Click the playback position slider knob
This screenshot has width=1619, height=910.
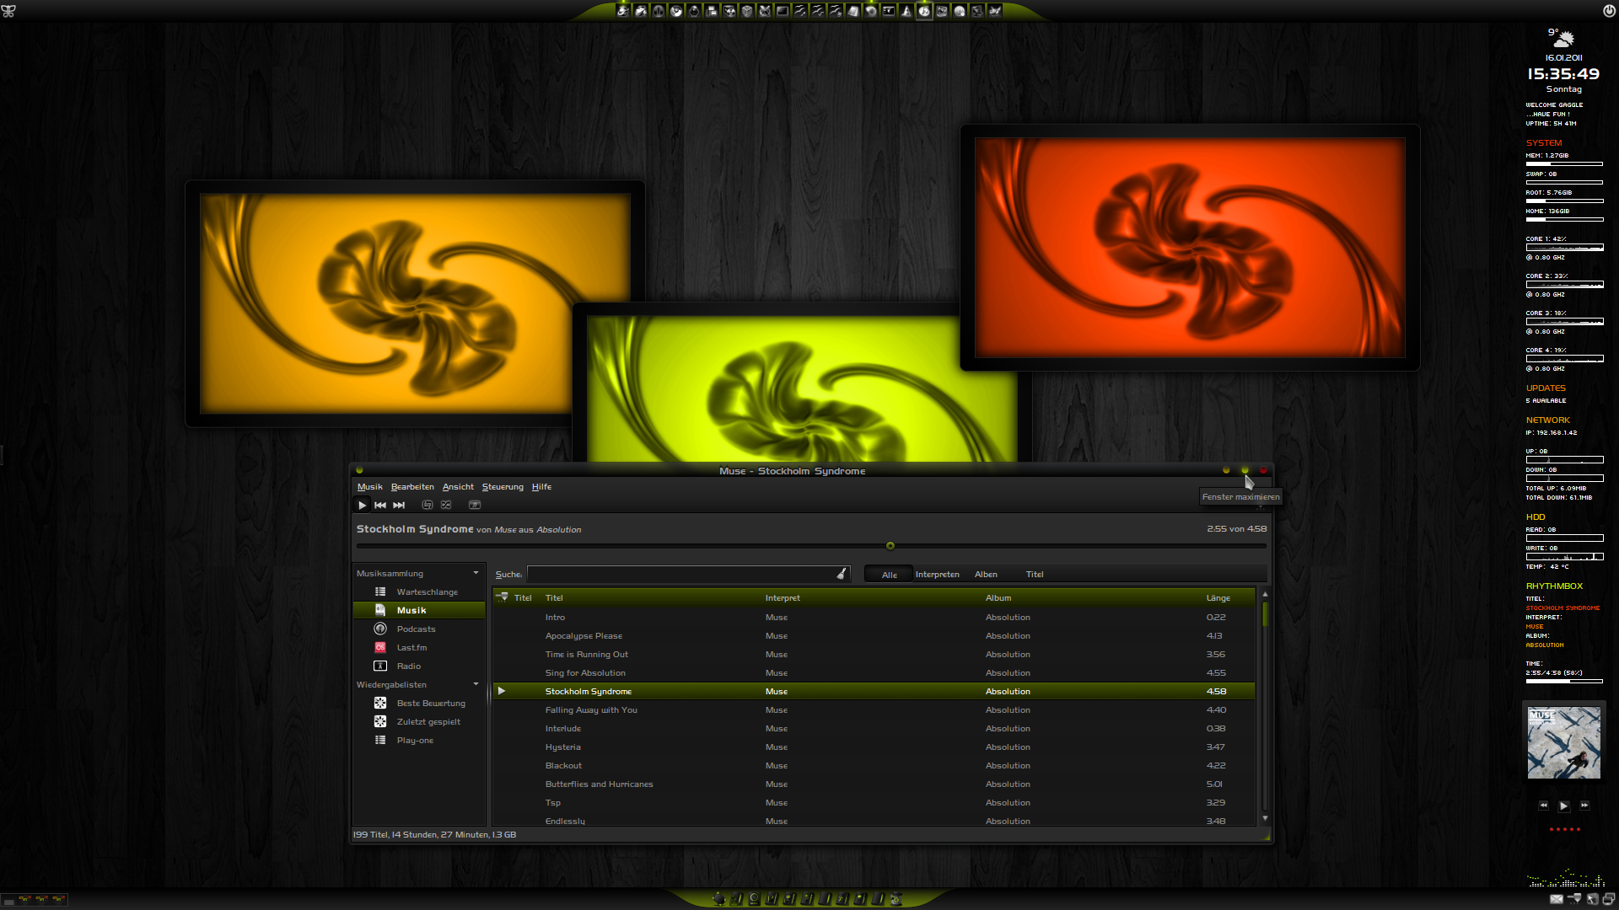pyautogui.click(x=890, y=546)
